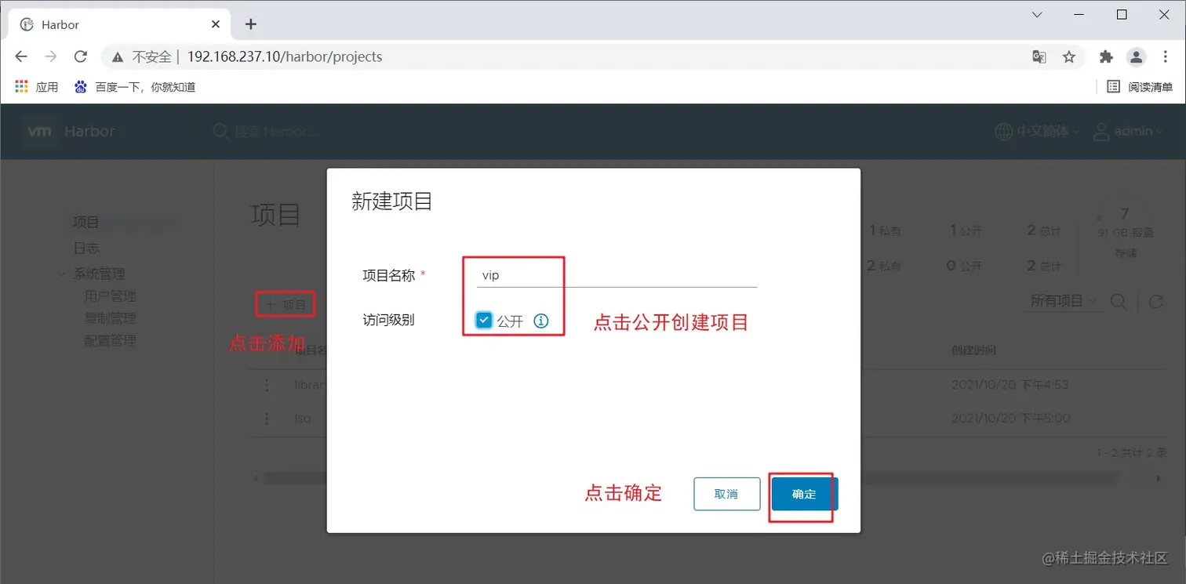
Task: Open the reading list button
Action: [1140, 87]
